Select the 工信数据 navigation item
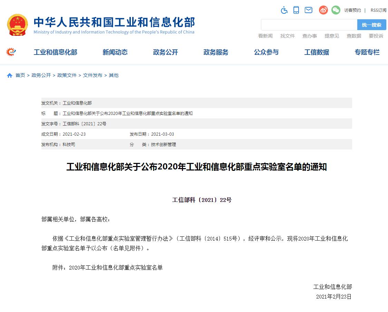388x312 pixels. tap(317, 52)
